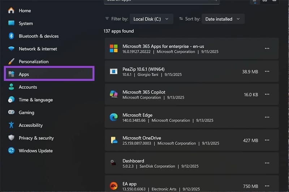Open Personalization settings
The image size is (289, 192).
point(34,61)
